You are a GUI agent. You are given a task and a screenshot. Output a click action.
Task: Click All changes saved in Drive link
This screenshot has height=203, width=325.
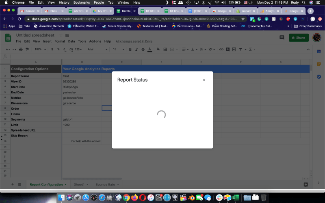[x=134, y=41]
